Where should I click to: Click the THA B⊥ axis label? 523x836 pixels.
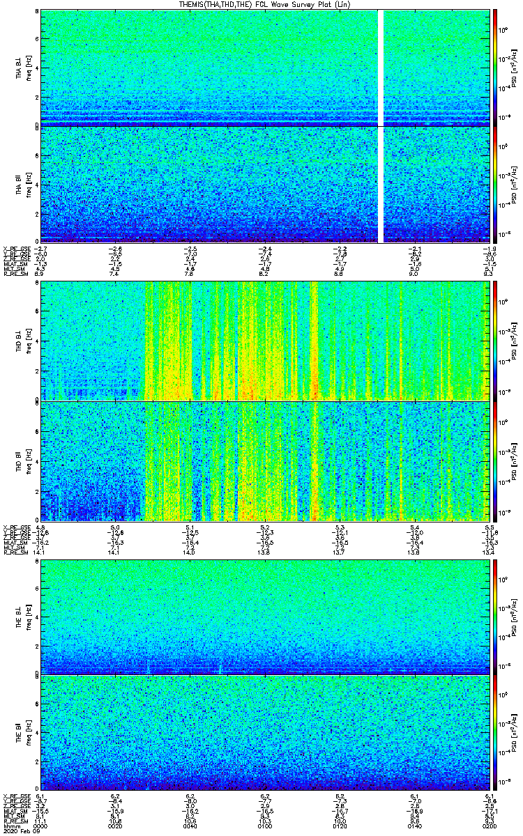point(18,69)
